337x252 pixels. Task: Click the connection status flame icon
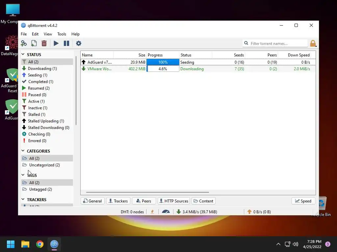click(x=152, y=212)
